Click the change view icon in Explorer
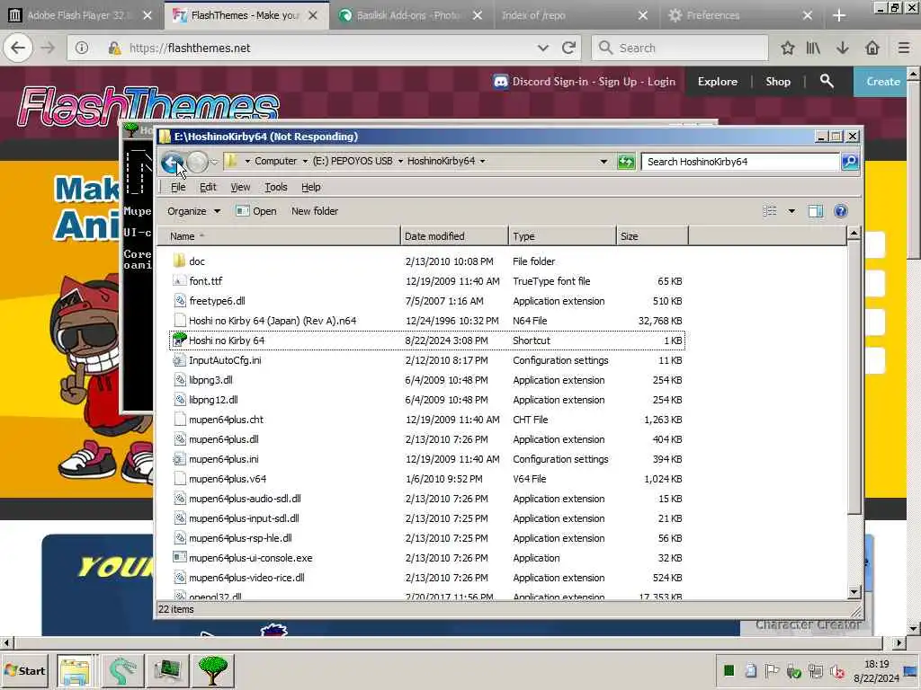 click(x=770, y=211)
